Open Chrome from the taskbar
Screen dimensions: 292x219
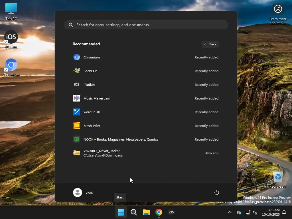[159, 212]
